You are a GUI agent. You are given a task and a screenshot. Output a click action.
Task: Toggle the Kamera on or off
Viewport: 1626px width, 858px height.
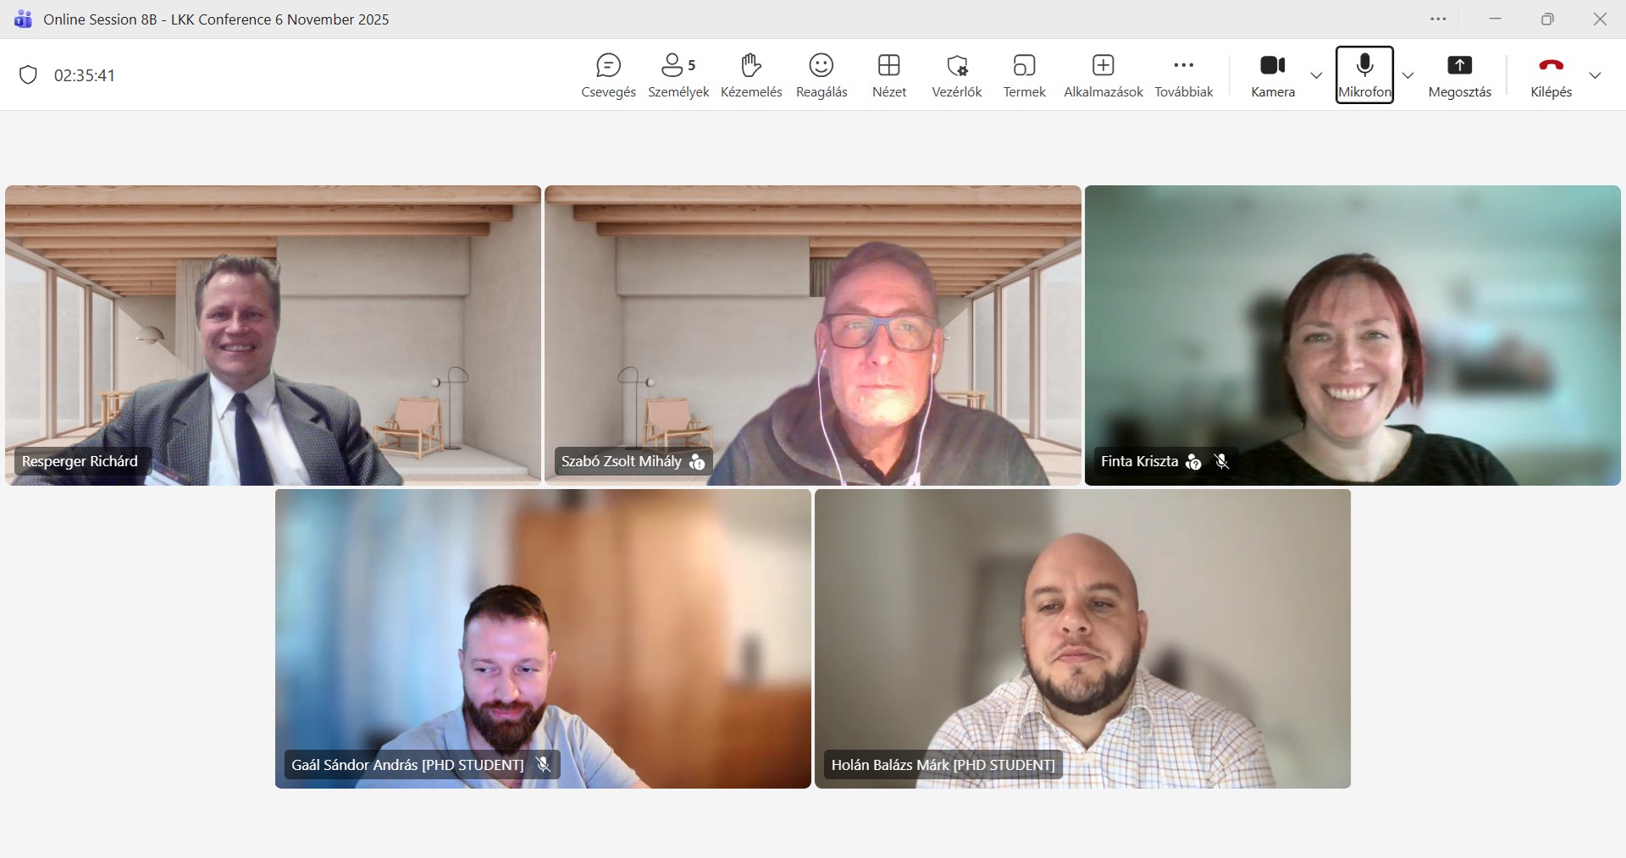coord(1272,75)
